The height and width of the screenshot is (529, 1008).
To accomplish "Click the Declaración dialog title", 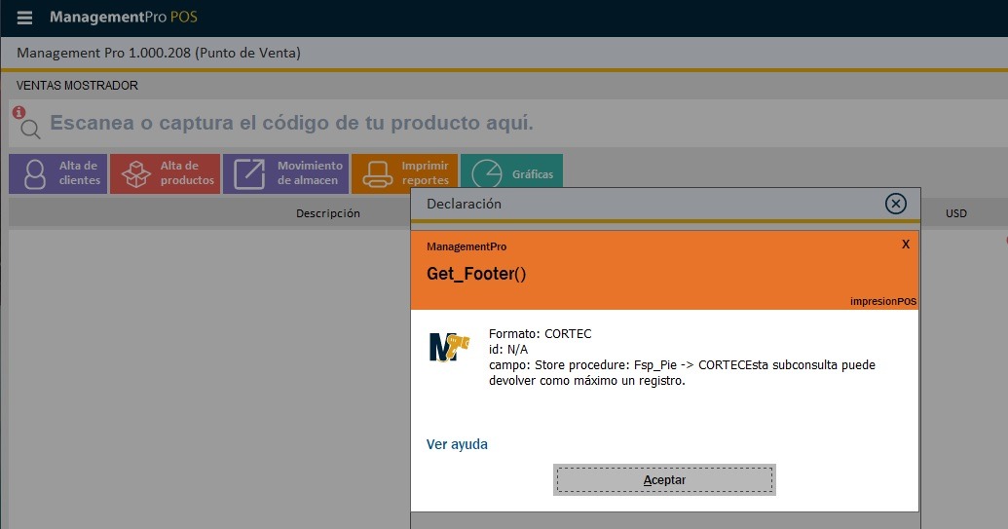I will (x=465, y=204).
